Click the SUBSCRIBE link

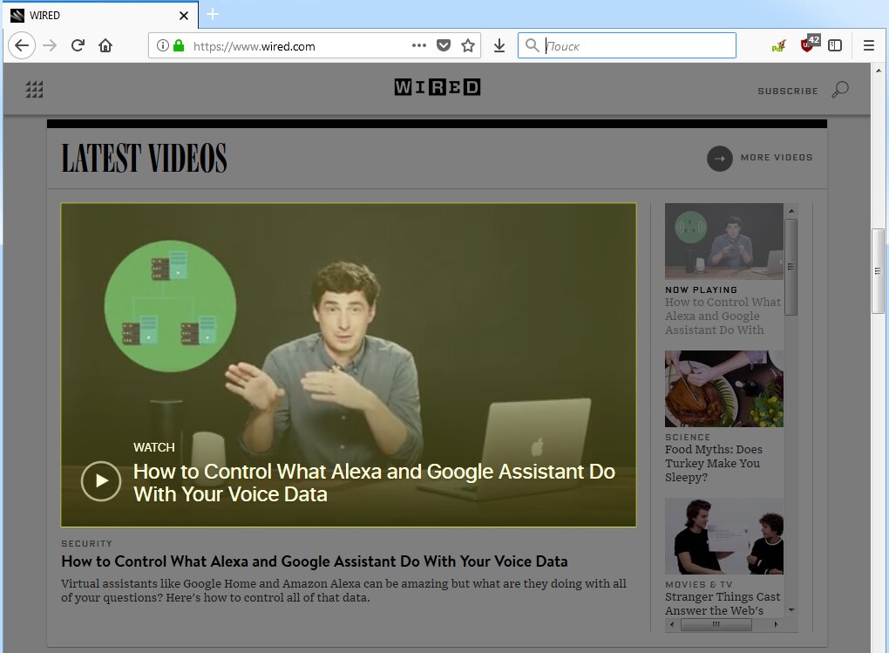pos(788,91)
